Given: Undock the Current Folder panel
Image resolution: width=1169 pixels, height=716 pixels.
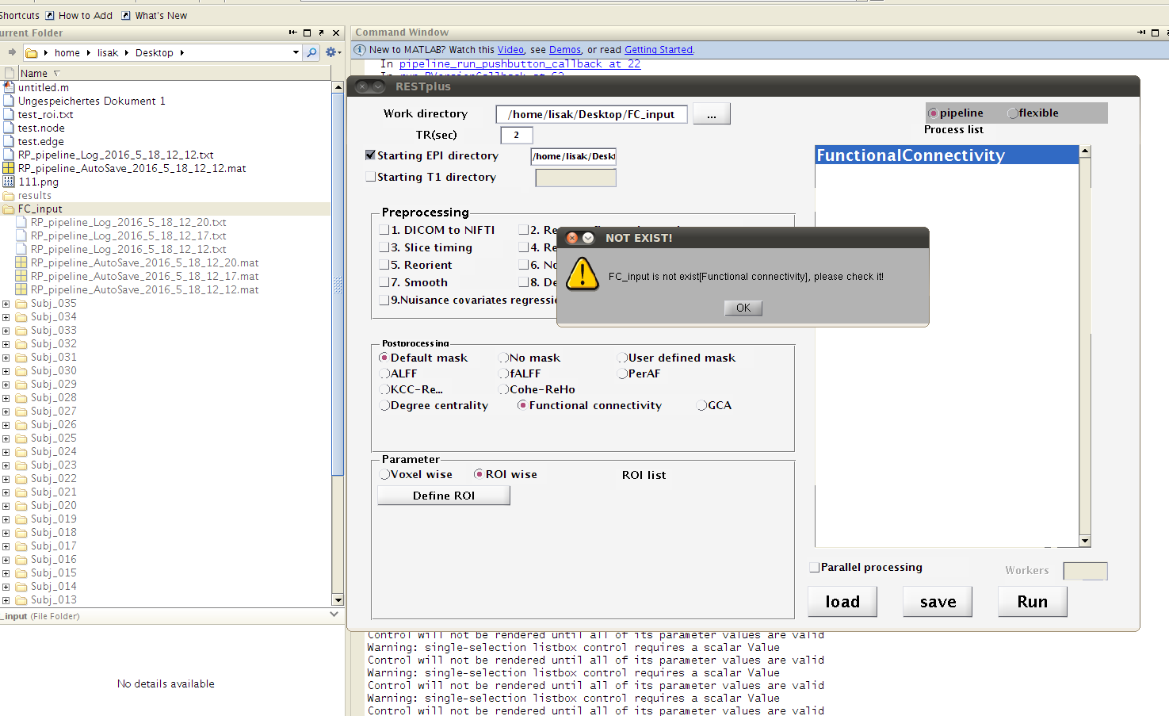Looking at the screenshot, I should pos(321,33).
